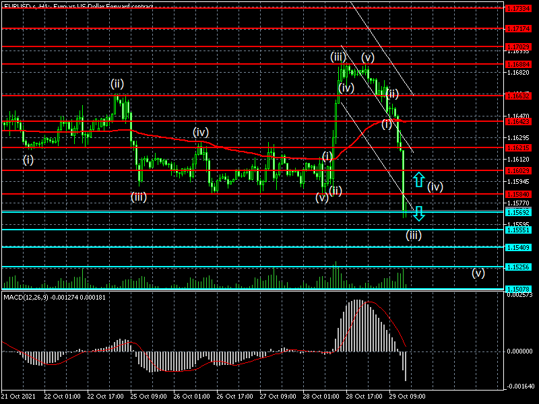Click the cyan down arrow marker
The height and width of the screenshot is (404, 539).
tap(418, 213)
